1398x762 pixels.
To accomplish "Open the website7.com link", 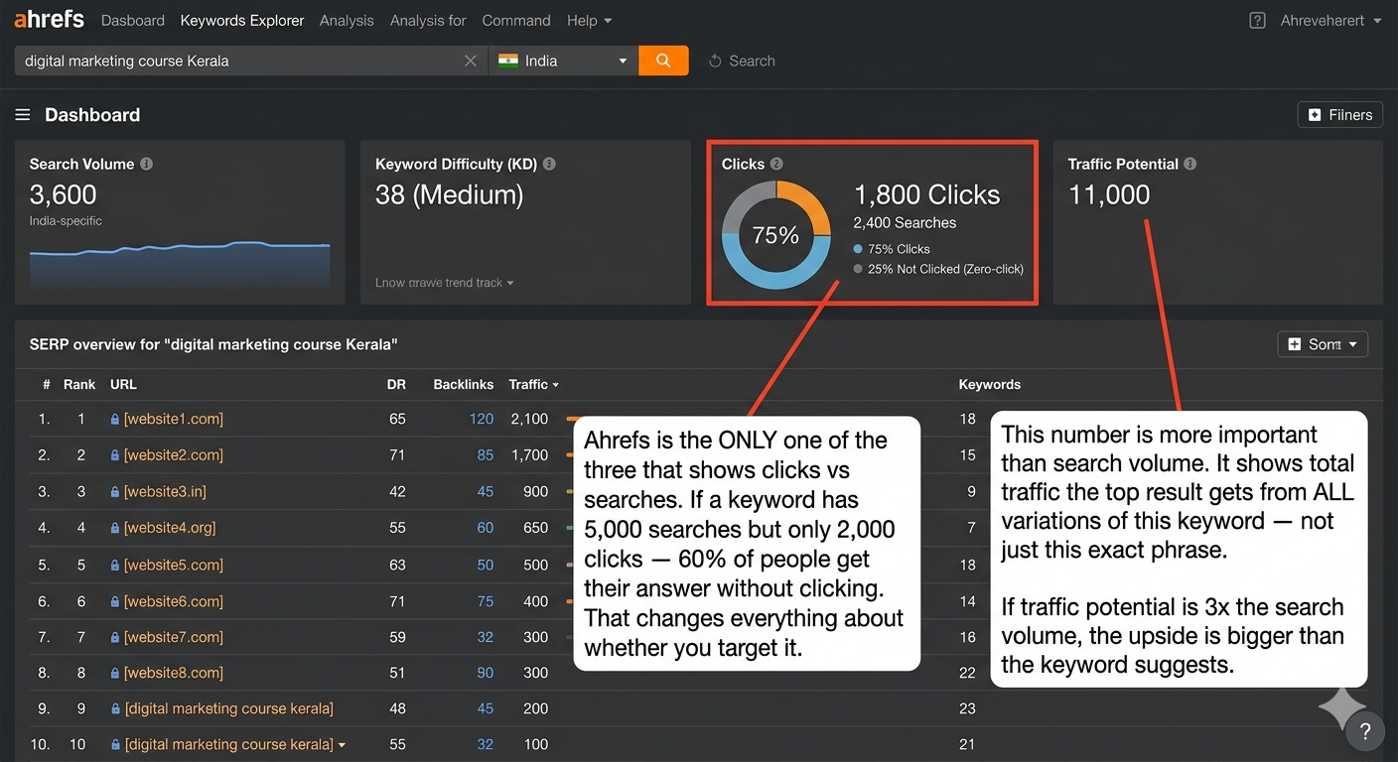I will click(174, 637).
